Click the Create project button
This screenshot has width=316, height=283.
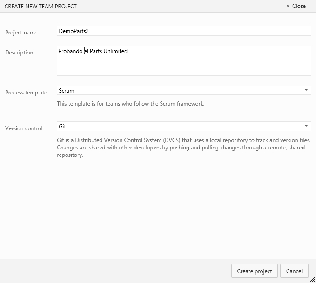point(254,271)
